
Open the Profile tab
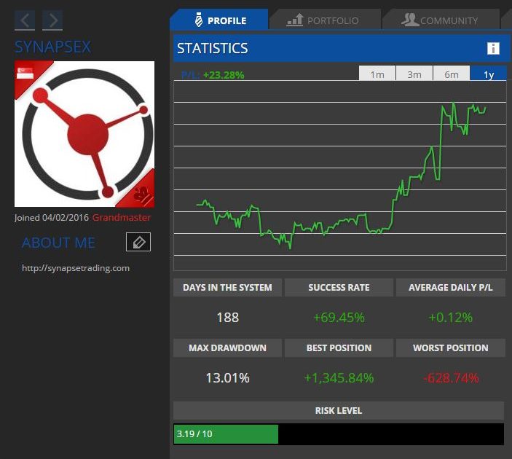tap(220, 20)
